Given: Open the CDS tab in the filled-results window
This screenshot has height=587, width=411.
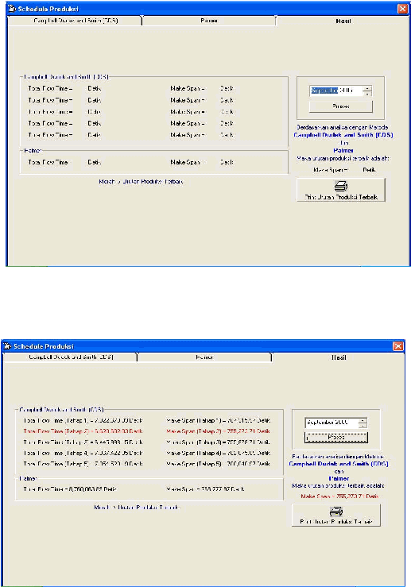Looking at the screenshot, I should [x=71, y=357].
